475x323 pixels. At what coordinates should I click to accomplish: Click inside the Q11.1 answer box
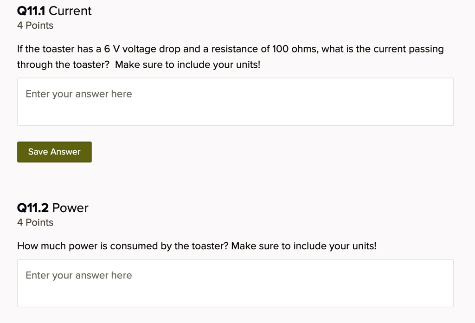coord(235,101)
